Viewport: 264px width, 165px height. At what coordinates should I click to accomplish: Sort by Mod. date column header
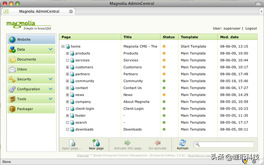pos(238,37)
